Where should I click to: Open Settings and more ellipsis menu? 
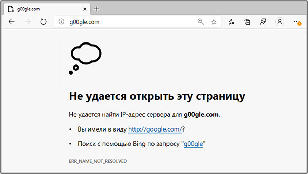click(297, 22)
